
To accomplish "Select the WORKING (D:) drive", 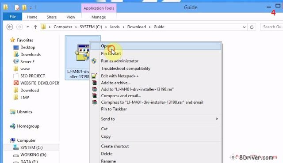I will (33, 155).
